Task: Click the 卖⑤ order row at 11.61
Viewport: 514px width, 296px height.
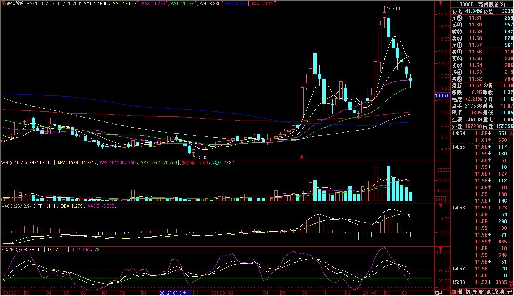Action: (x=482, y=18)
